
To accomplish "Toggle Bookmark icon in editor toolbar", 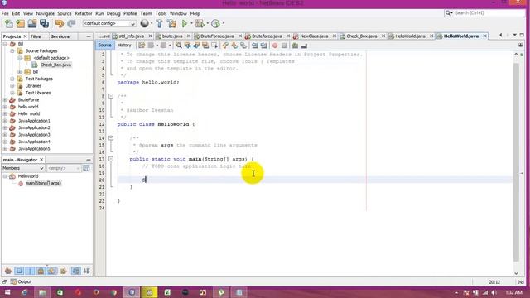I will (x=243, y=46).
